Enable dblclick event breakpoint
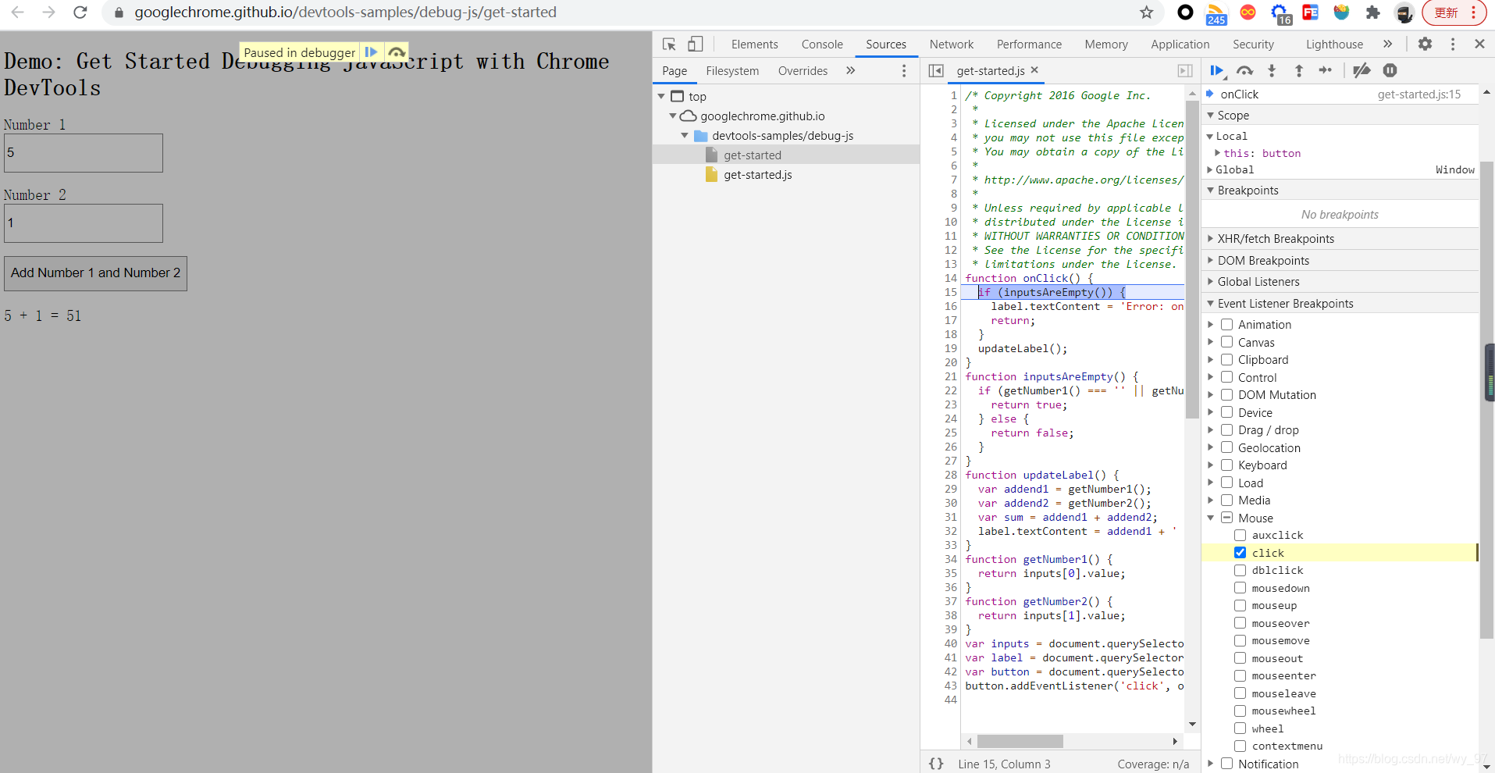 pyautogui.click(x=1240, y=570)
